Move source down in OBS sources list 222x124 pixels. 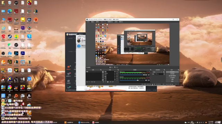click(113, 82)
